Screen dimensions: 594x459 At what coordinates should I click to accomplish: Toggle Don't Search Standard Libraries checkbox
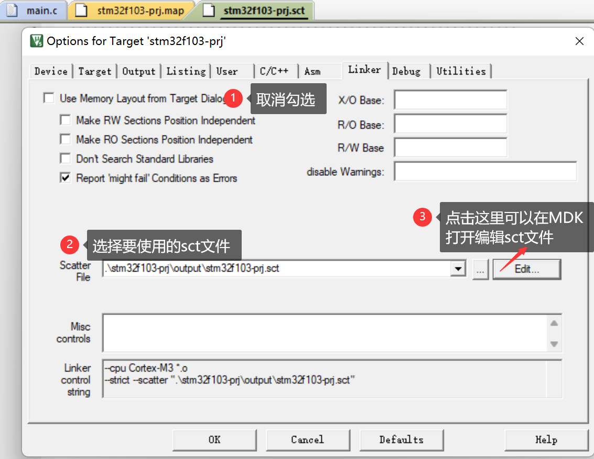(x=66, y=159)
